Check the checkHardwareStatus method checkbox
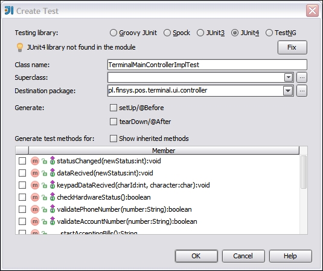The height and width of the screenshot is (271, 323). pyautogui.click(x=22, y=197)
